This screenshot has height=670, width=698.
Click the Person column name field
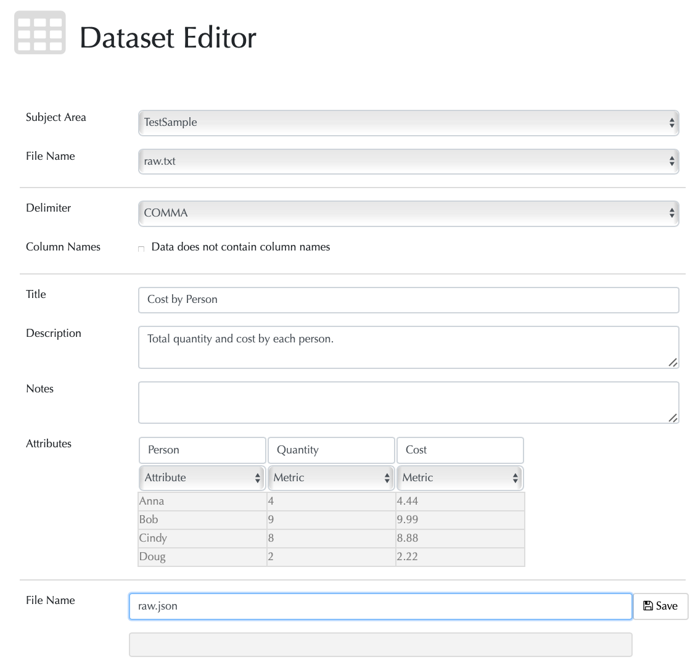[x=202, y=450]
